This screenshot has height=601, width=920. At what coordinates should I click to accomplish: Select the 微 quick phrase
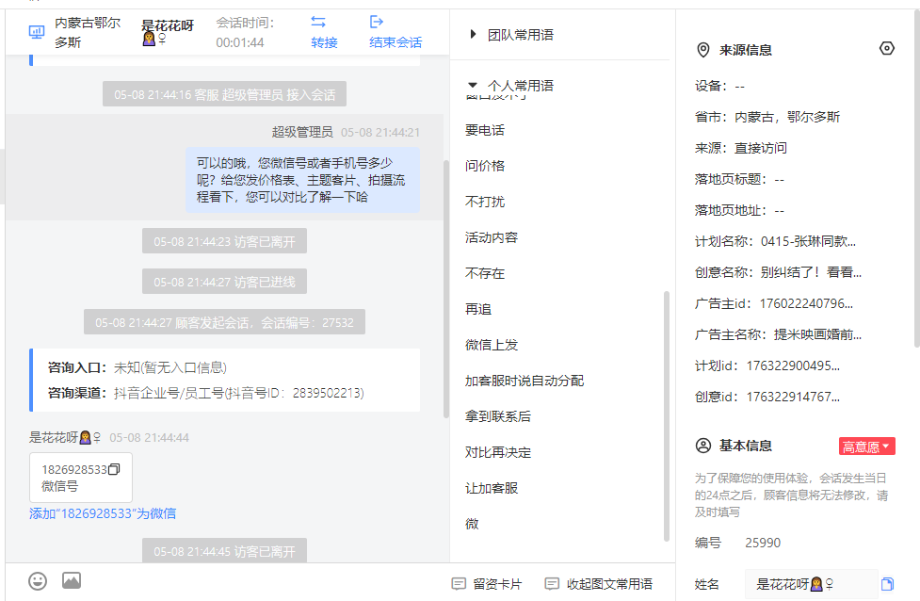point(472,524)
